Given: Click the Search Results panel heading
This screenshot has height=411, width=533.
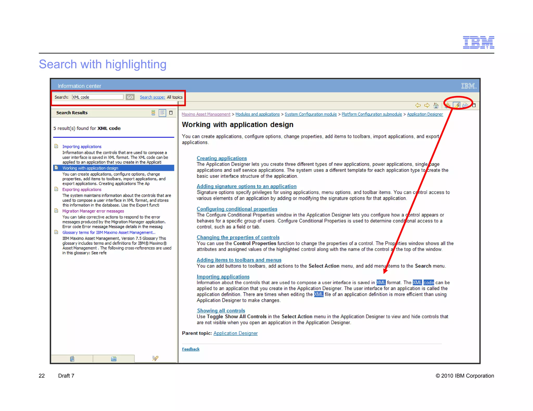Looking at the screenshot, I should (x=72, y=113).
